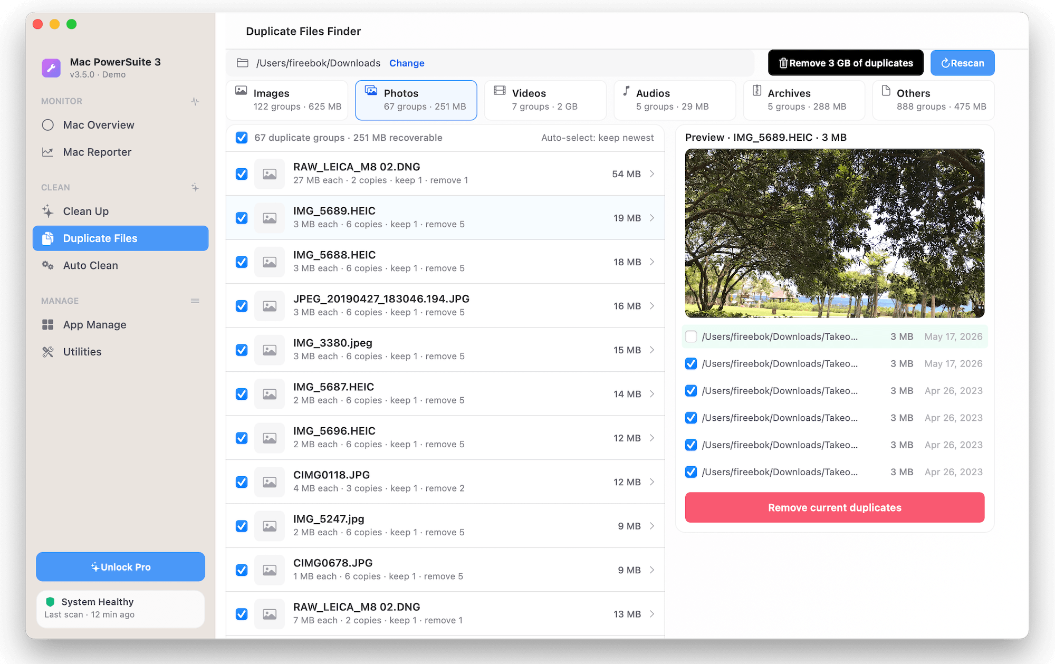Click image file icon for IMG_3380.jpeg
1055x664 pixels.
[270, 350]
